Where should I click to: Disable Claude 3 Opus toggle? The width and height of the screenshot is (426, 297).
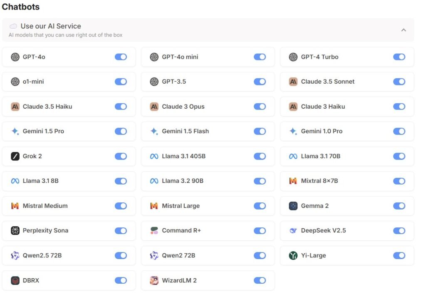pos(260,107)
